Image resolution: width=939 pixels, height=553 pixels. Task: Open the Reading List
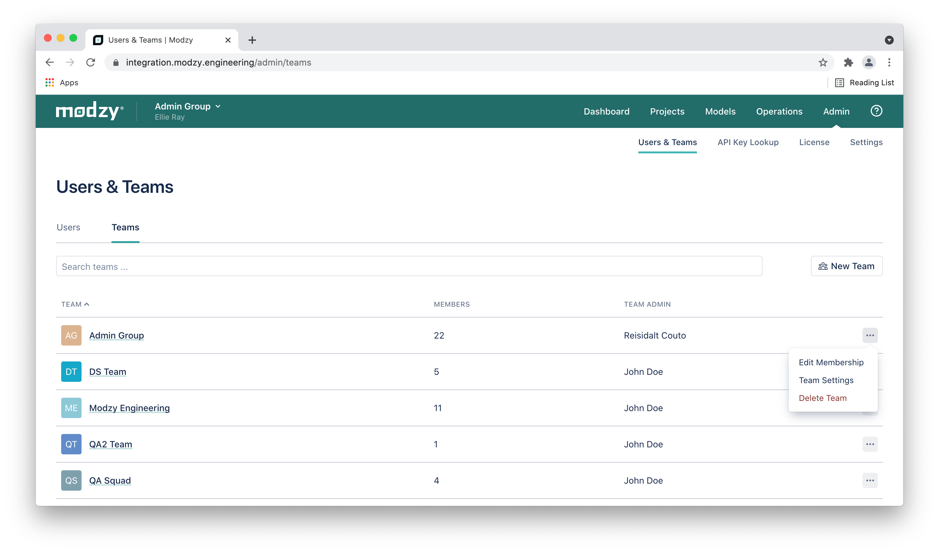(x=864, y=83)
